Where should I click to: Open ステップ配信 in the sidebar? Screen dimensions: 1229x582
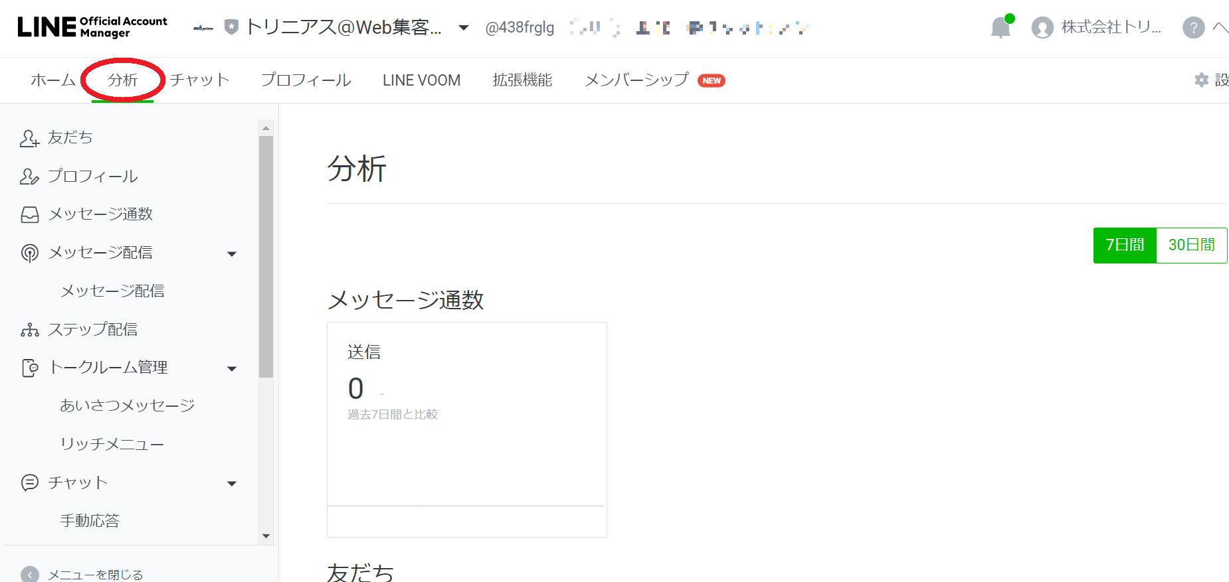click(92, 329)
